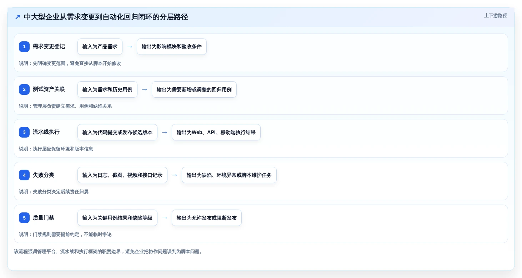Click the note 说明：管理层负责建立需求、用例和缺陷关系
This screenshot has height=278, width=522.
coord(65,106)
